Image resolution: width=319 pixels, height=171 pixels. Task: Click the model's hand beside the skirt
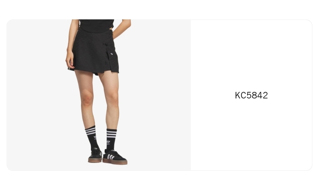click(x=70, y=61)
